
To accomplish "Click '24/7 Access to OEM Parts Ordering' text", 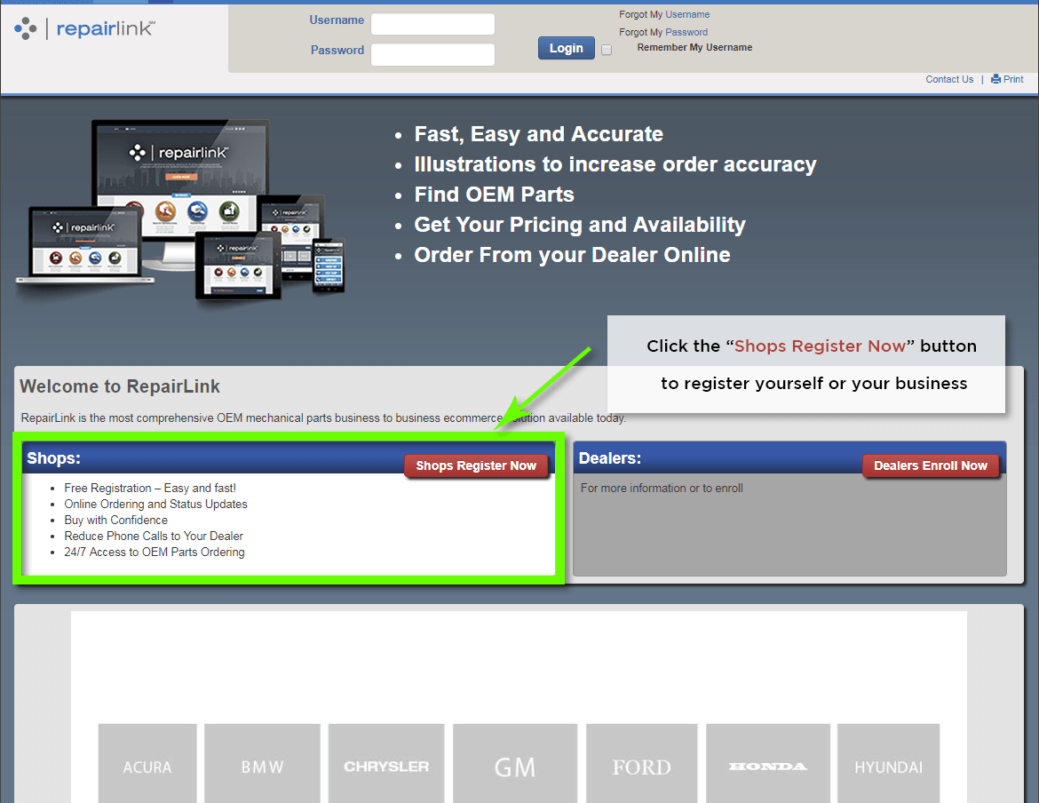I will (x=155, y=552).
